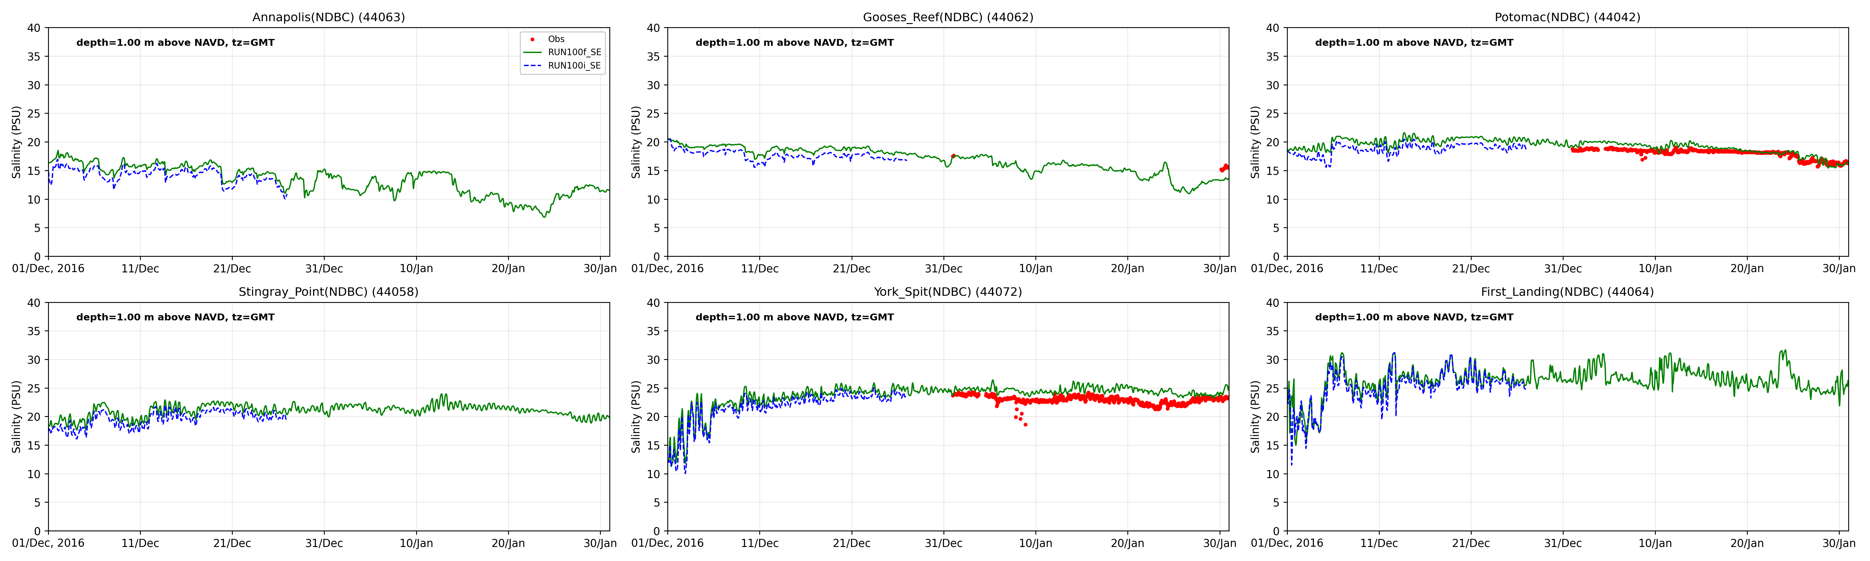
Task: Click the depth annotation in the Annapolis plot
Action: click(176, 43)
